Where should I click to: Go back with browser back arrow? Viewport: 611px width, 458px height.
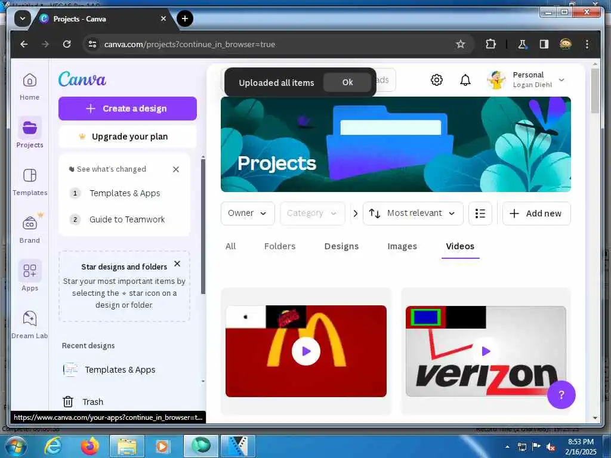click(x=24, y=44)
